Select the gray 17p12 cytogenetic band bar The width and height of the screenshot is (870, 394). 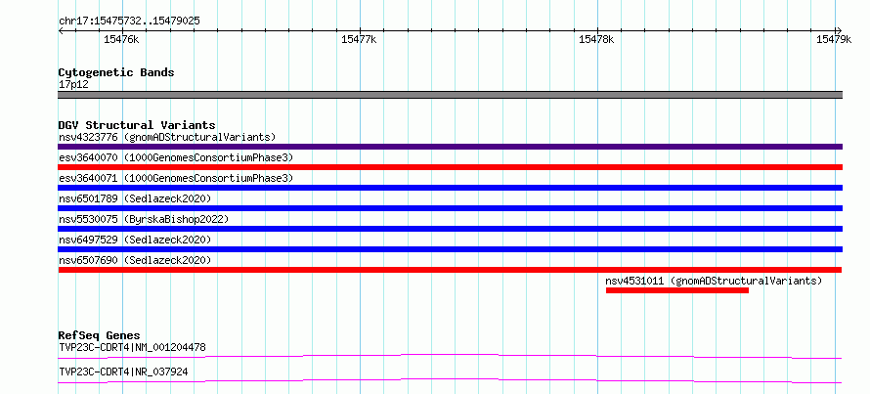pos(450,95)
